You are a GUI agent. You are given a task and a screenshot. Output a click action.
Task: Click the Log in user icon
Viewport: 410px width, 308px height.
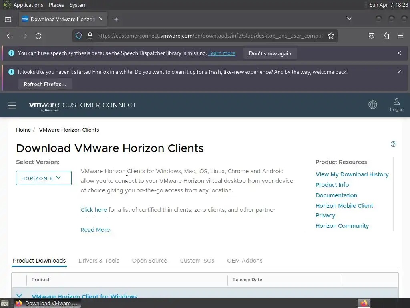(x=397, y=105)
